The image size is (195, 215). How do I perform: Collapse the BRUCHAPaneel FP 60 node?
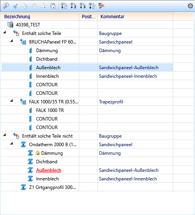click(x=12, y=41)
